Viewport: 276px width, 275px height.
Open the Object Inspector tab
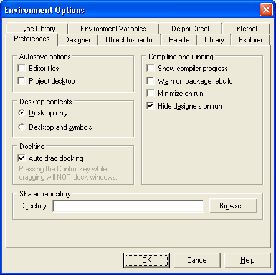coord(130,40)
